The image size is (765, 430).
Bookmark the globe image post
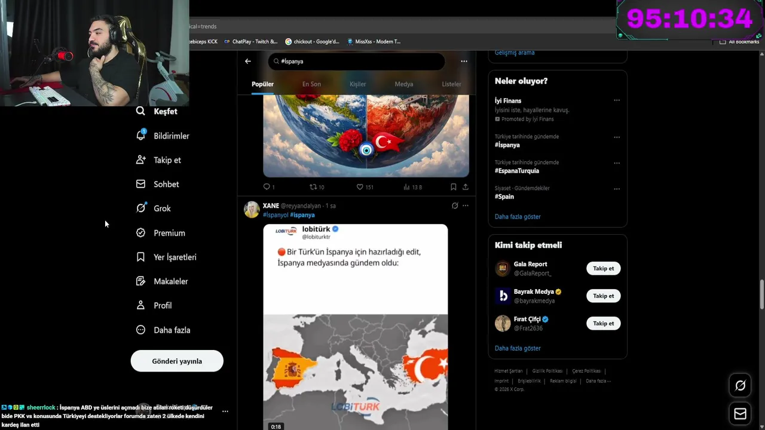tap(454, 187)
